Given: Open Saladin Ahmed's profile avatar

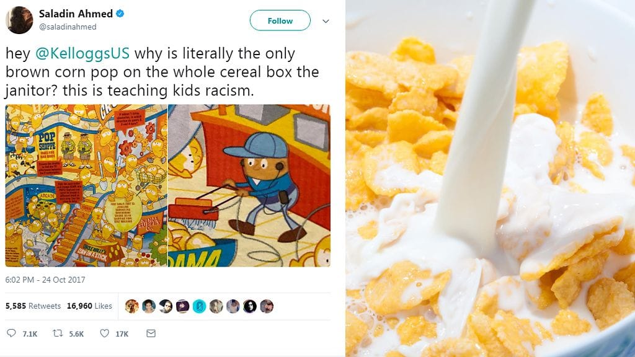Looking at the screenshot, I should tap(19, 20).
